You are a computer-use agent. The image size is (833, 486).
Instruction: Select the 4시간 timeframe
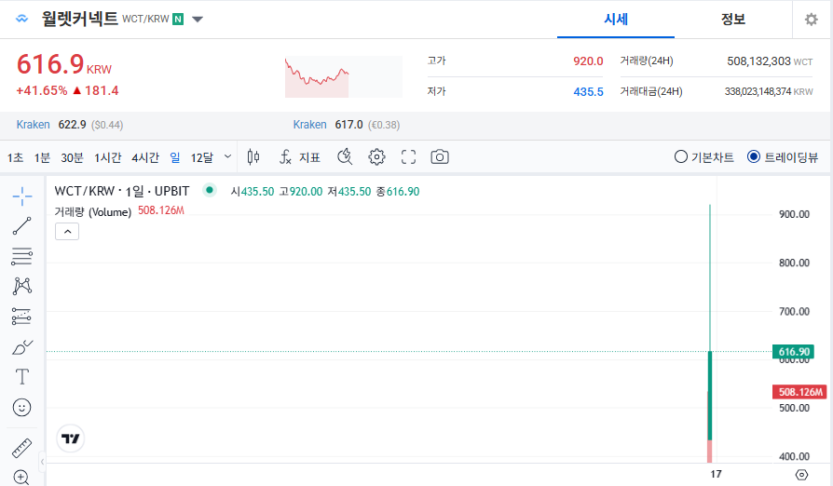[x=145, y=157]
